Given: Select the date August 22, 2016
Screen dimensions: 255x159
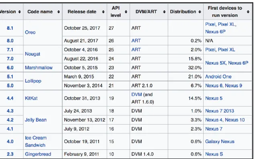Looking at the screenshot, I should coord(81,59).
